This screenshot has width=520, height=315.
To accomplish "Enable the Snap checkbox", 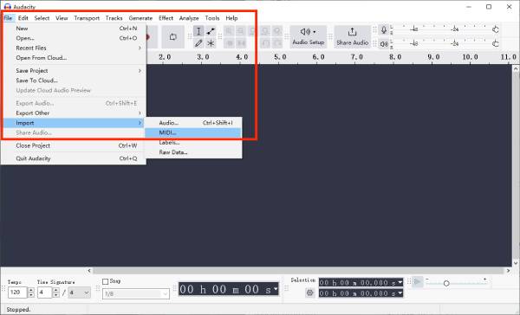I will (106, 281).
